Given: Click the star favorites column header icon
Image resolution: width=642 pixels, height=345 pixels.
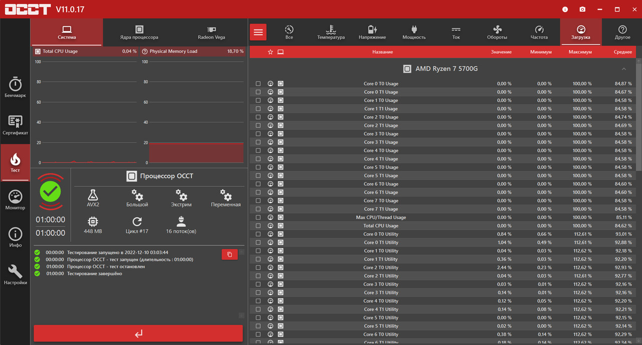Looking at the screenshot, I should (270, 52).
